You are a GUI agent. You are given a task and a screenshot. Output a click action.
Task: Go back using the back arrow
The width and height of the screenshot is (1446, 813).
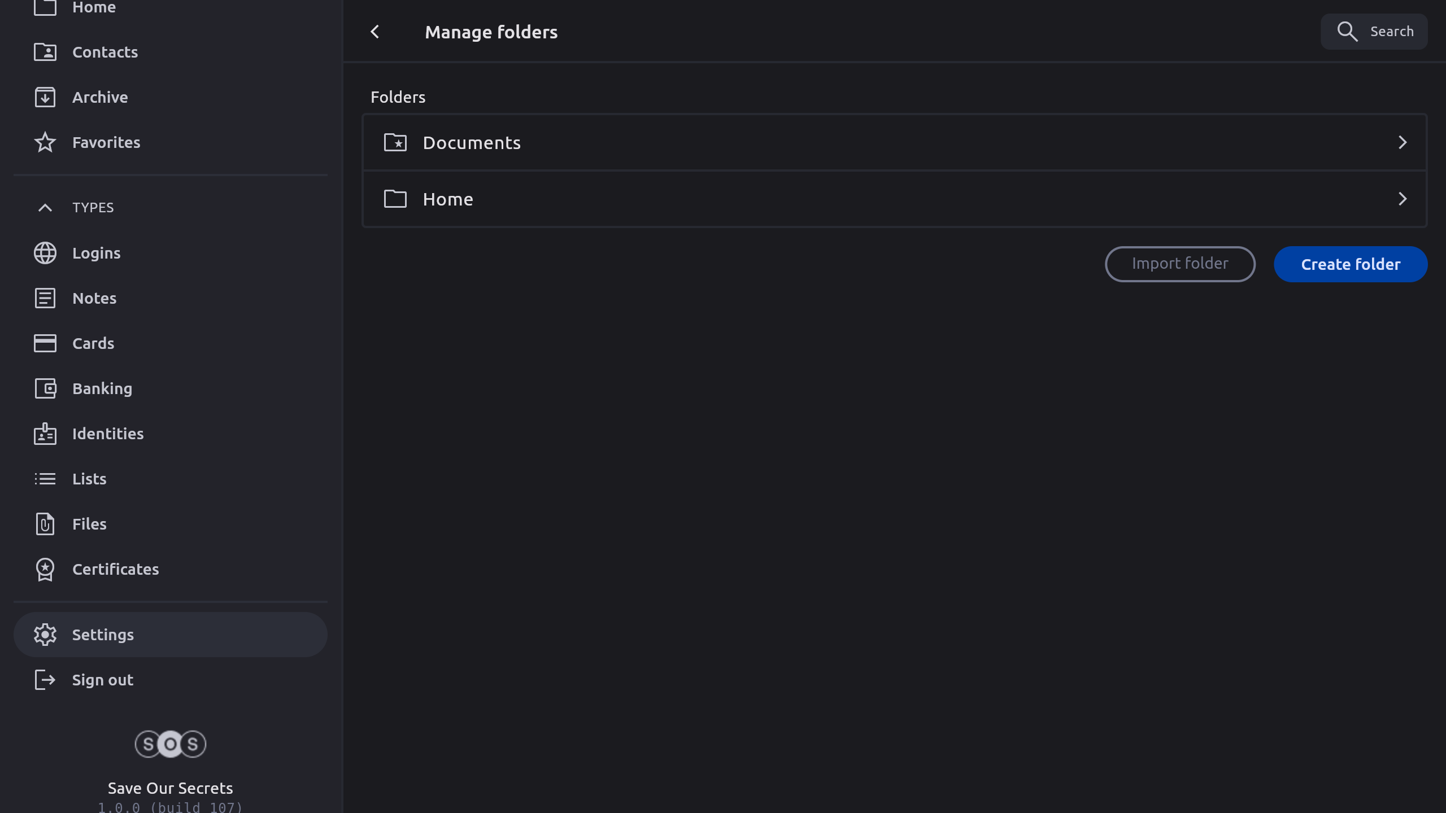tap(375, 32)
